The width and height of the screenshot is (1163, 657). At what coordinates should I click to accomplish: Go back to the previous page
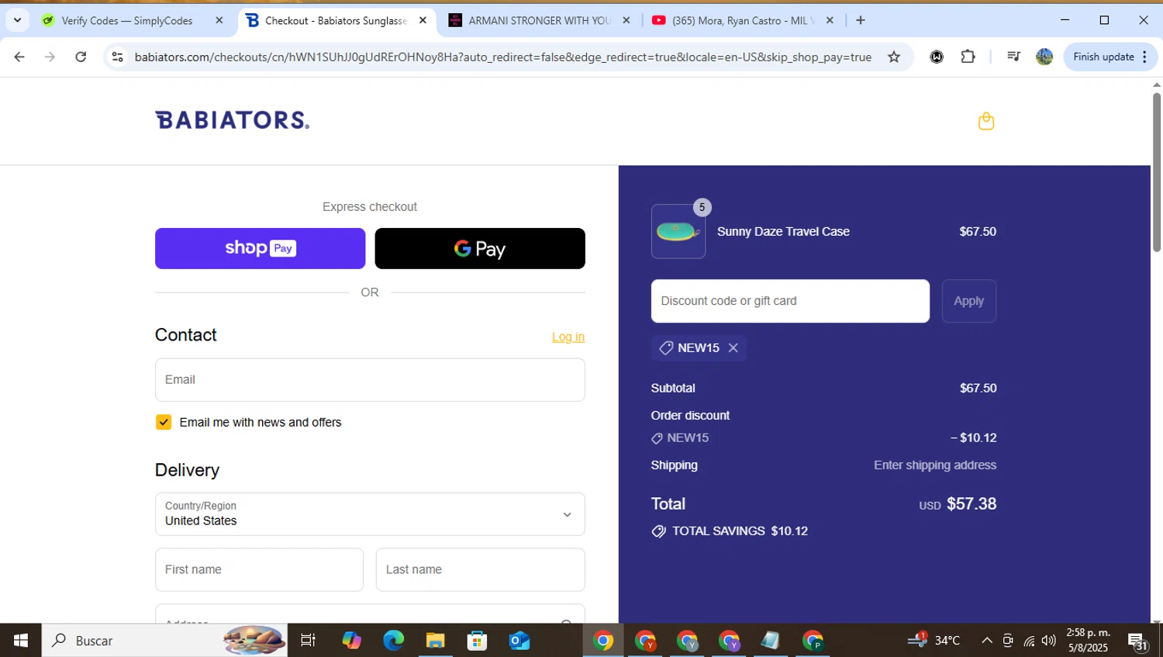[19, 57]
